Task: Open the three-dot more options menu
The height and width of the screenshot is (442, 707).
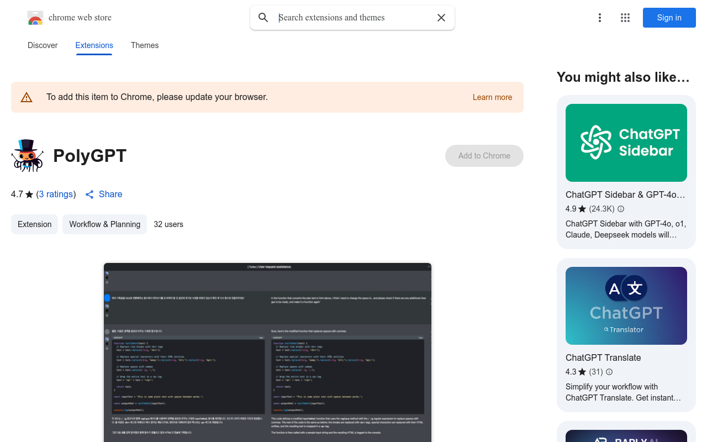Action: pyautogui.click(x=600, y=18)
